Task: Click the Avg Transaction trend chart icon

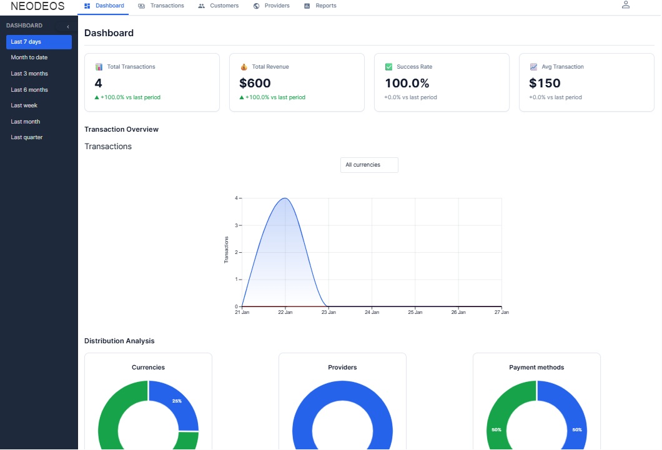Action: [x=533, y=67]
